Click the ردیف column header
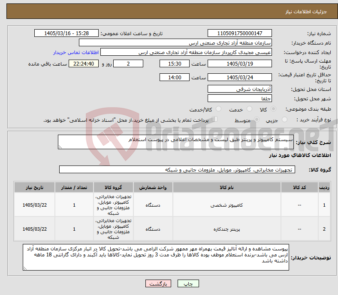This screenshot has width=338, height=295. pyautogui.click(x=324, y=187)
